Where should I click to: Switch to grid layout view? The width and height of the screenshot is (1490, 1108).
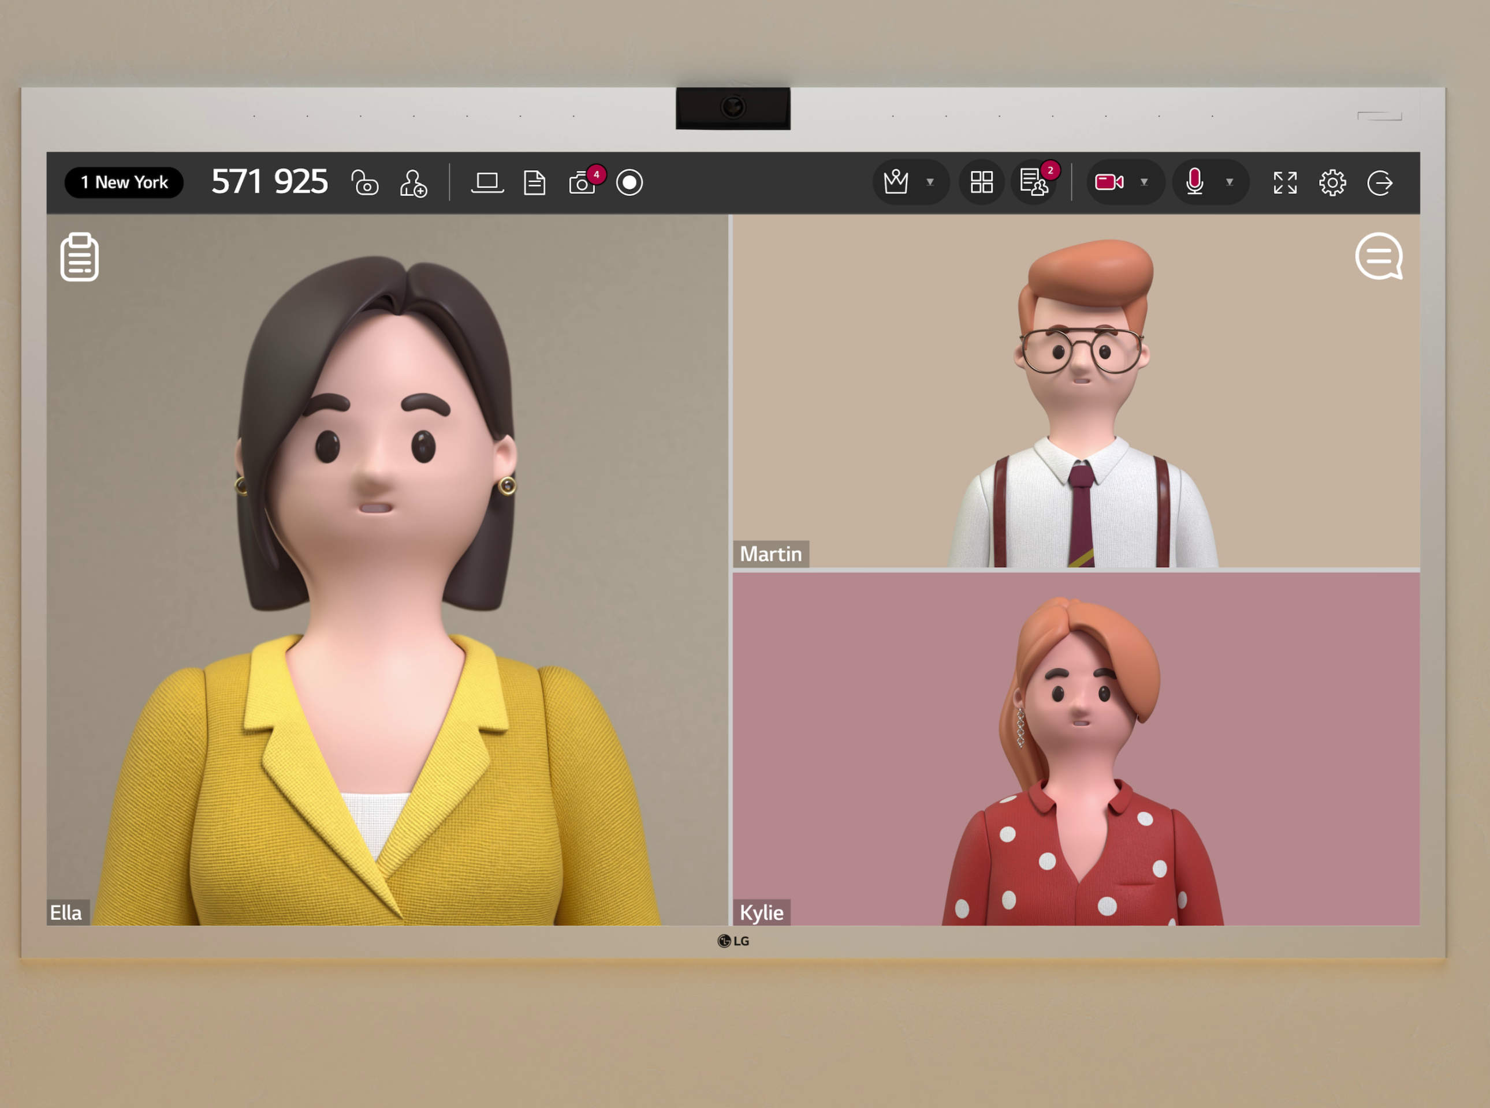(981, 182)
